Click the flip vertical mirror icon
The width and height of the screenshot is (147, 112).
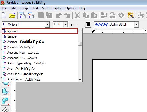coord(112,15)
